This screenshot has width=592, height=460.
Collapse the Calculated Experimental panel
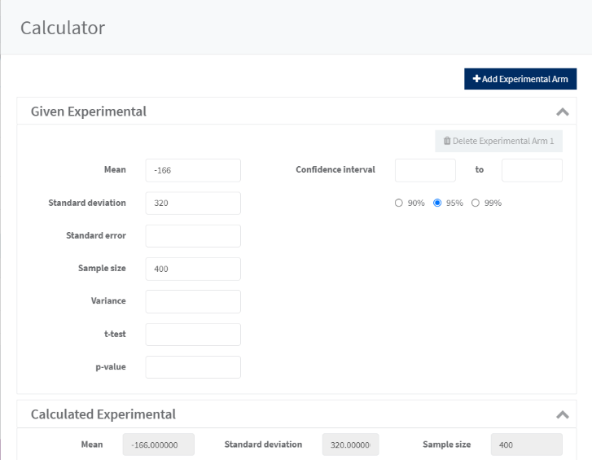562,414
